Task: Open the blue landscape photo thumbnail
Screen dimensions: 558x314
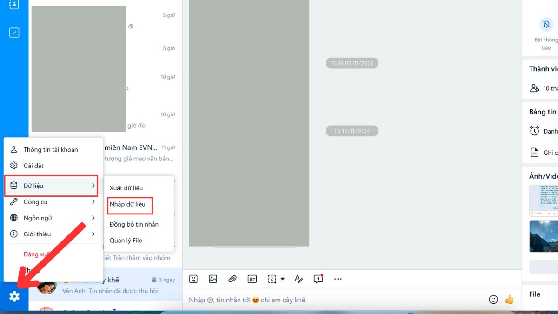Action: [544, 236]
